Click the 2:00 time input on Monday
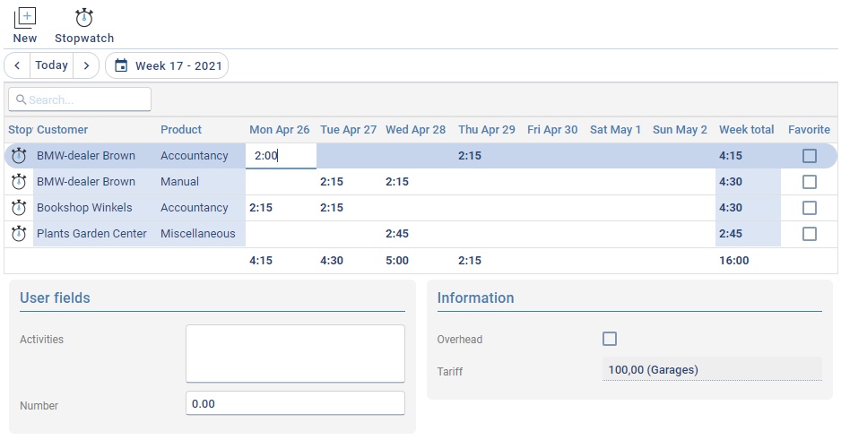 281,156
